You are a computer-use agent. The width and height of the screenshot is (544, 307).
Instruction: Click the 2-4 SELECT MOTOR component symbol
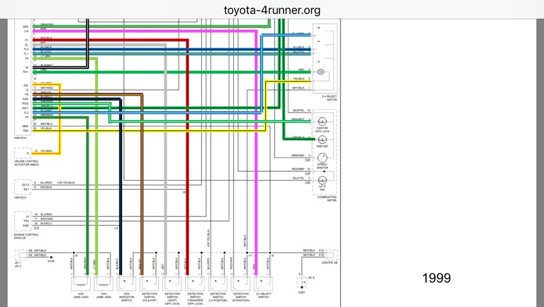tap(324, 59)
